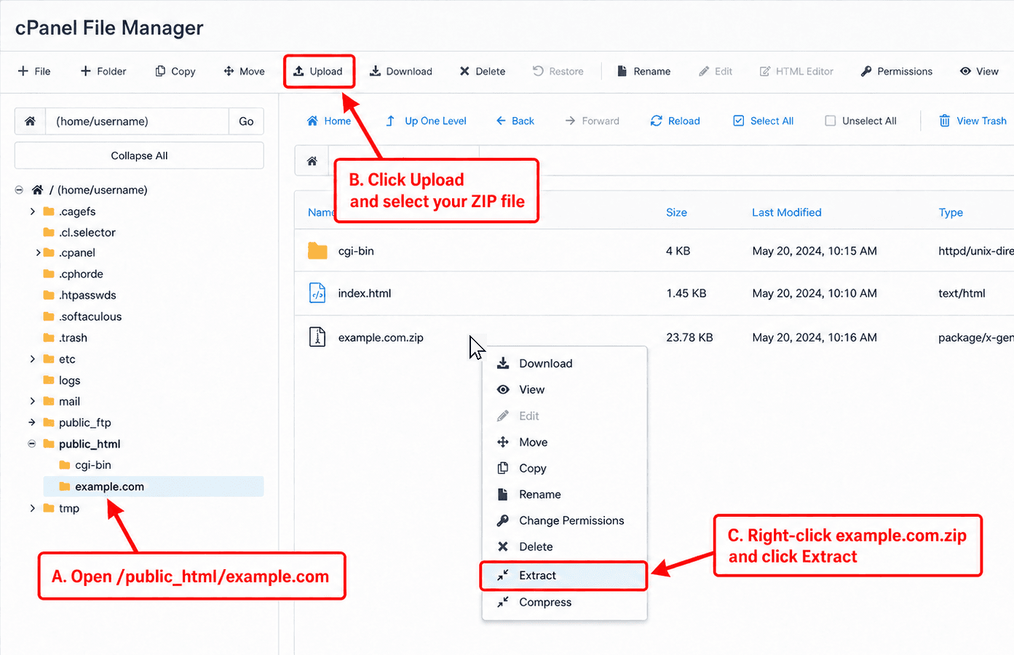Expand the .cagefs folder
1014x655 pixels.
click(32, 212)
